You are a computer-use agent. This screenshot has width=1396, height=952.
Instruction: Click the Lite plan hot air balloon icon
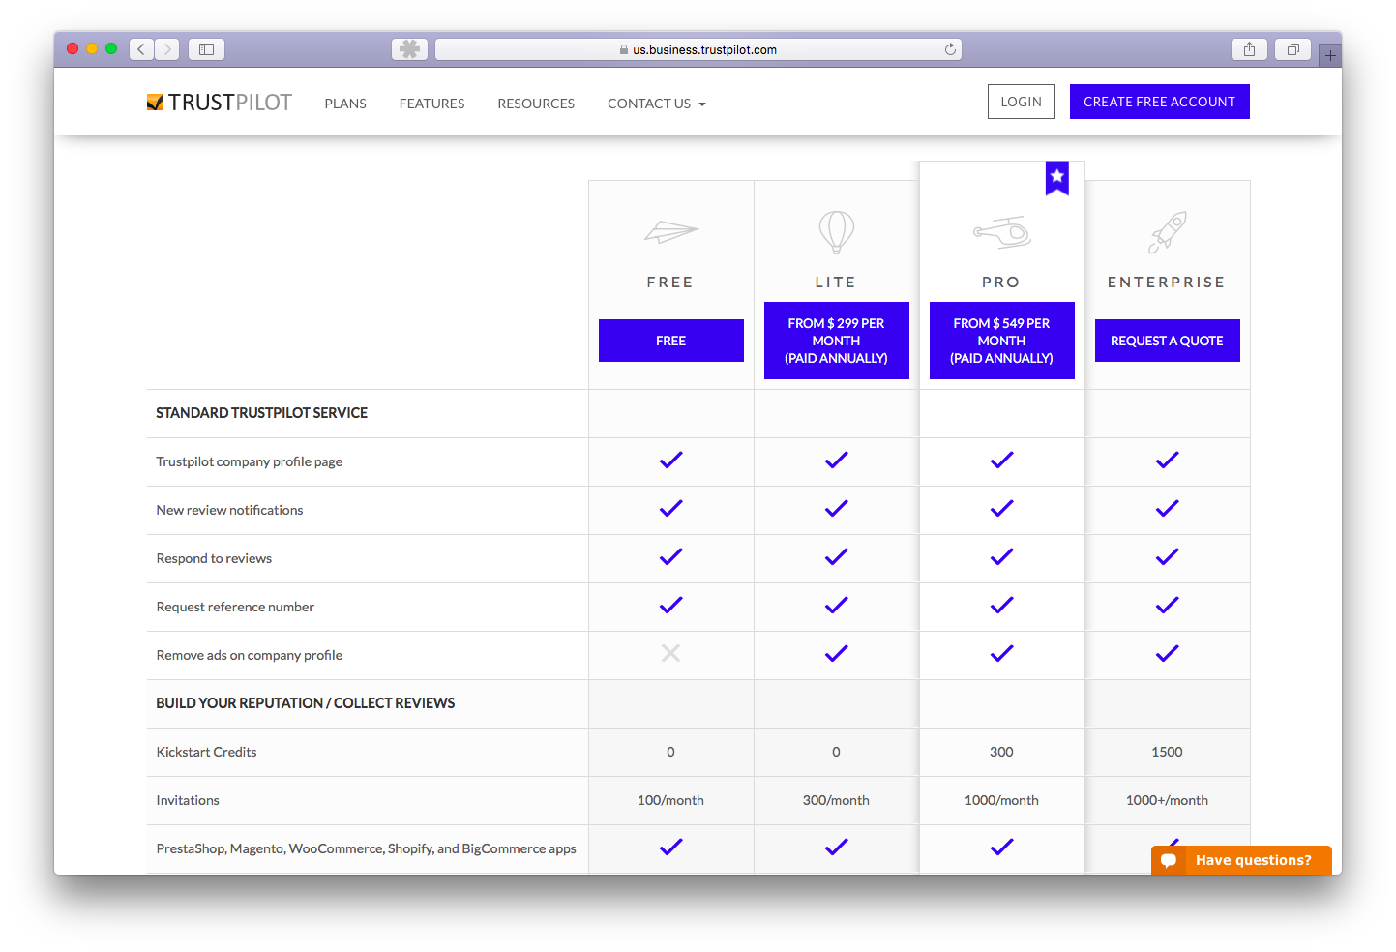836,232
